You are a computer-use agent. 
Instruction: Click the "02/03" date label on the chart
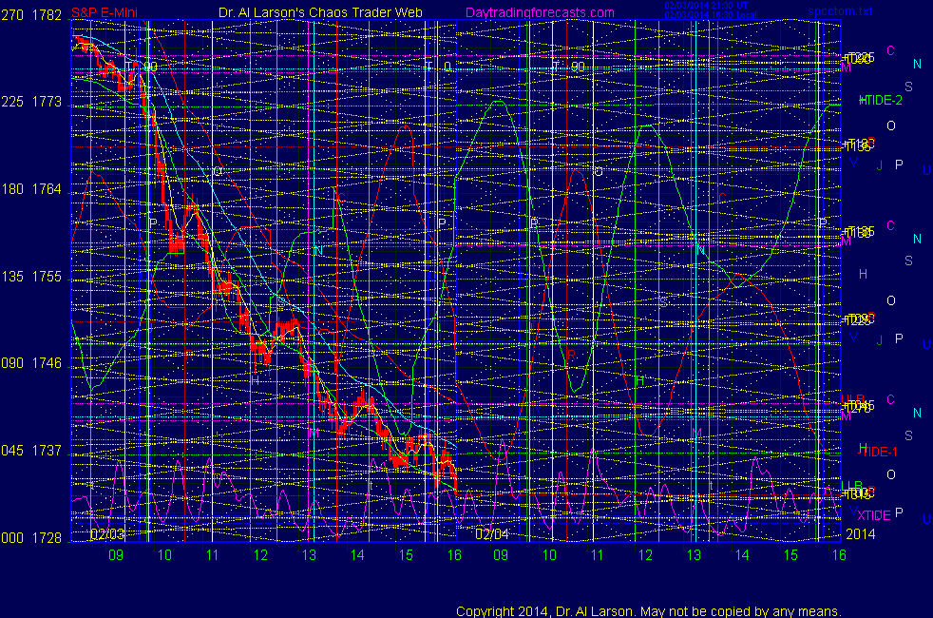coord(107,534)
